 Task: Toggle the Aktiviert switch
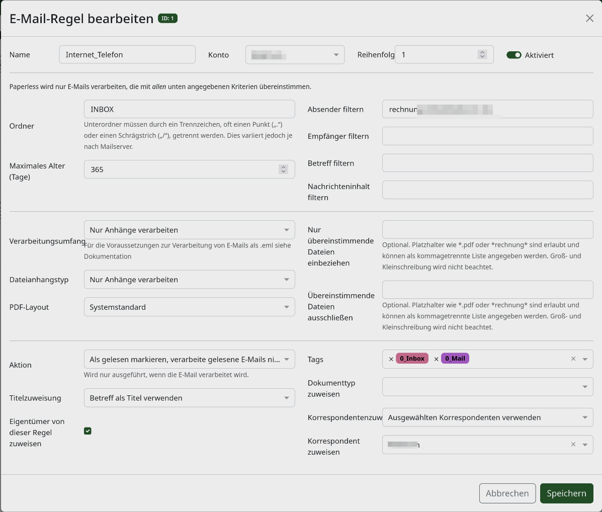pos(513,55)
